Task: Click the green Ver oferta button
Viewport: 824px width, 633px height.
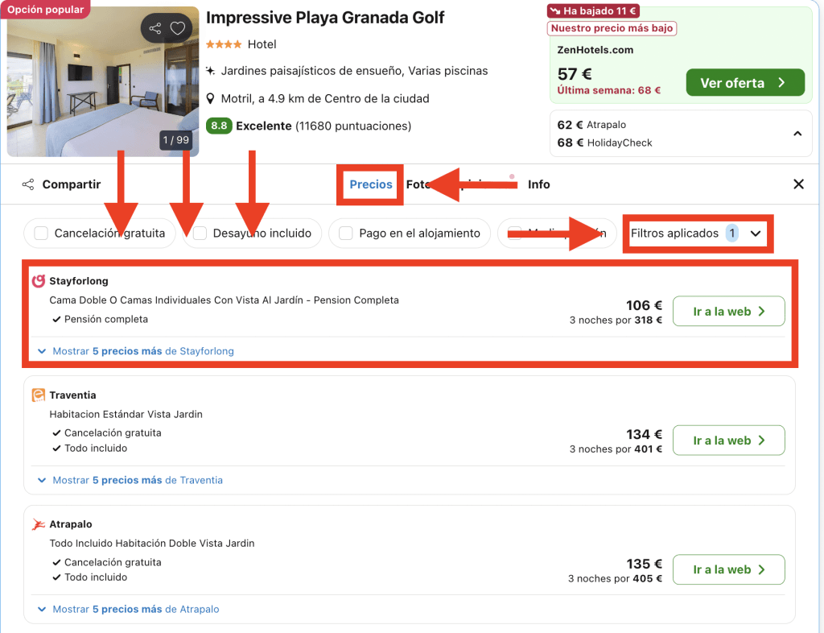Action: tap(744, 83)
